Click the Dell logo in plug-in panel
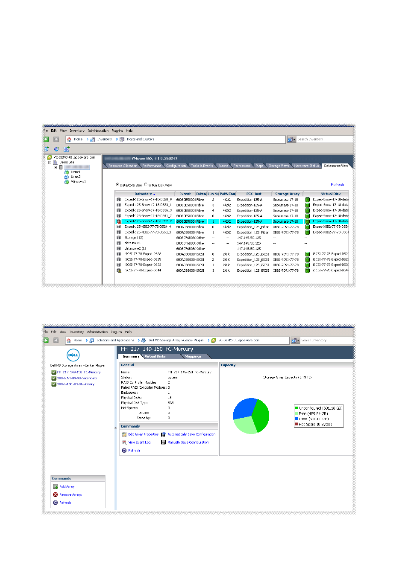 click(x=73, y=355)
